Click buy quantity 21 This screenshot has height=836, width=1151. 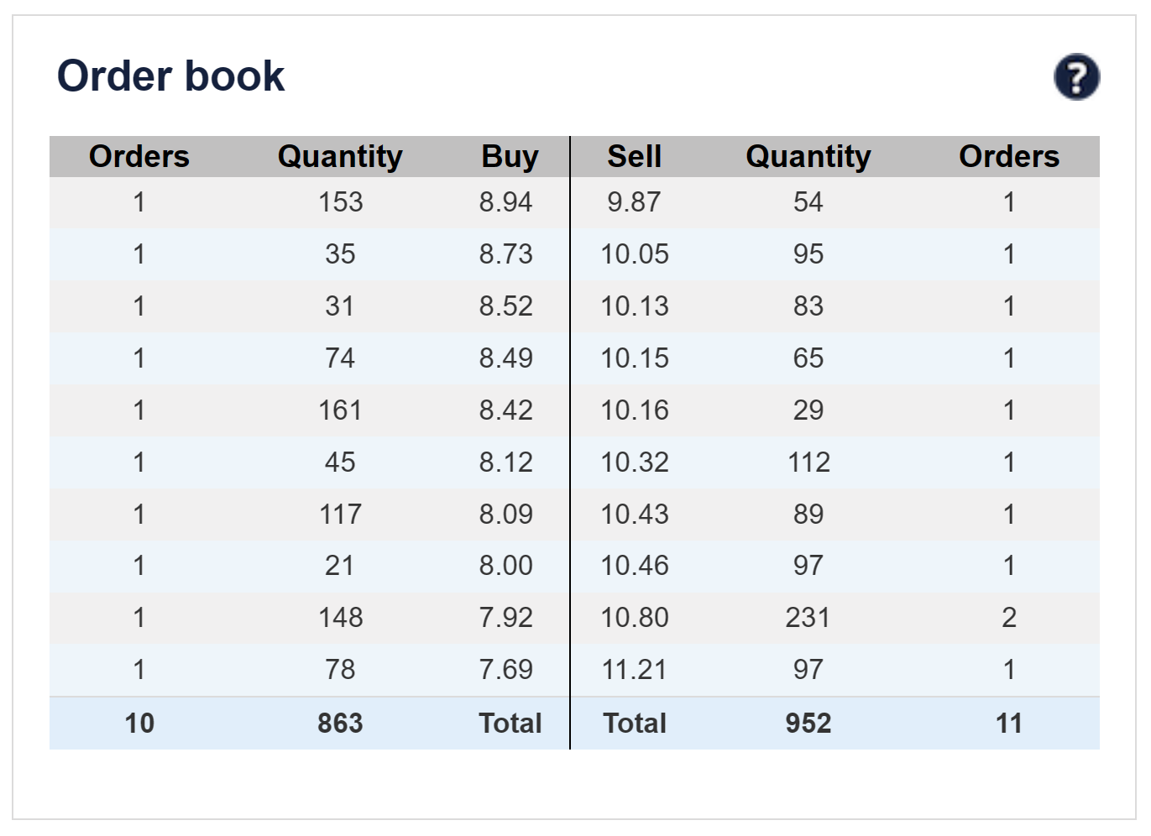click(340, 566)
